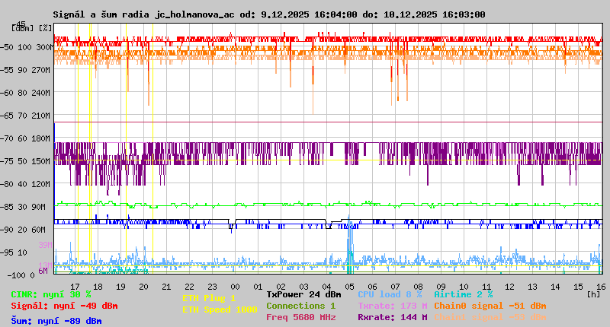610x327 pixels.
Task: Click the 300M label on the y-axis
Action: tap(43, 47)
